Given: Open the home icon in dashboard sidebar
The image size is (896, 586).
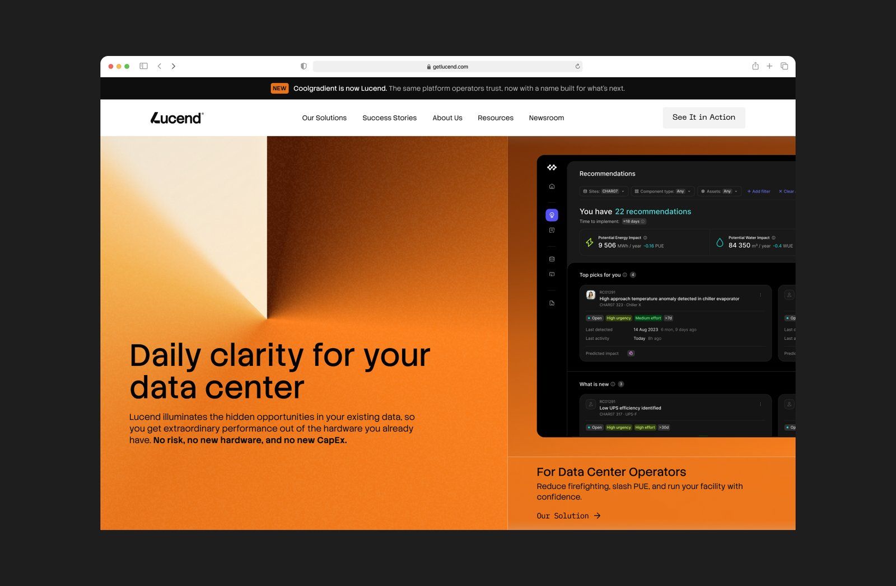Looking at the screenshot, I should tap(552, 186).
